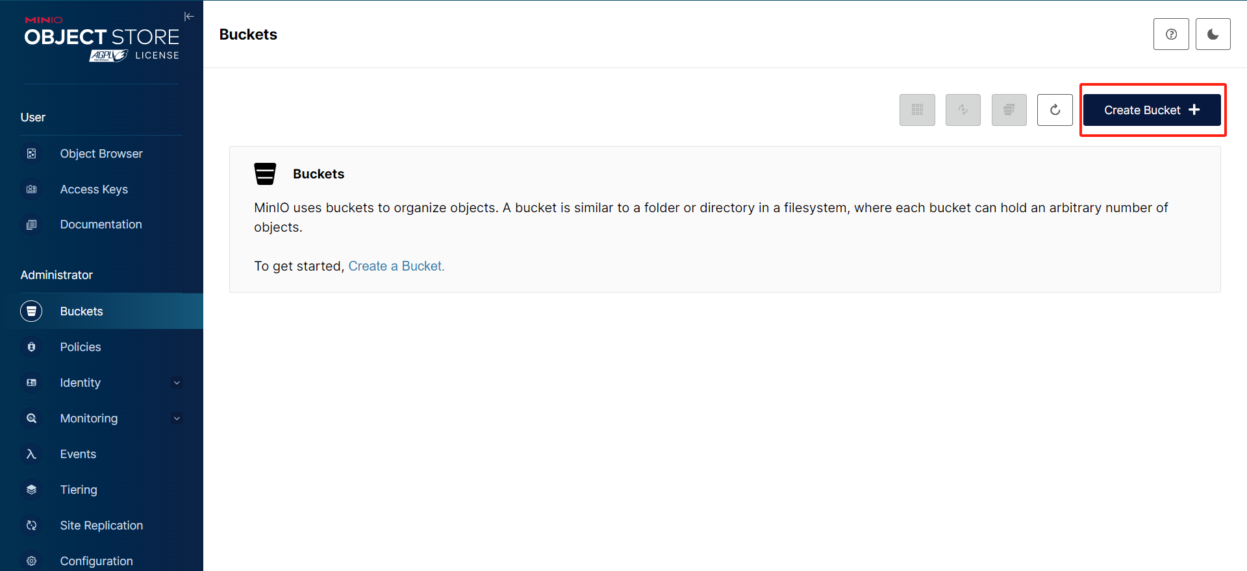The width and height of the screenshot is (1247, 571).
Task: Open the Events page
Action: click(x=101, y=454)
